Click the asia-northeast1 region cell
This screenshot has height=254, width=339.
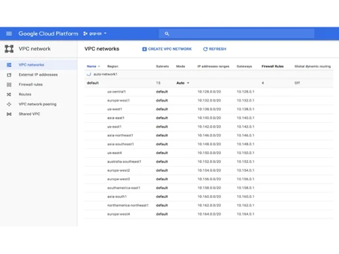120,135
